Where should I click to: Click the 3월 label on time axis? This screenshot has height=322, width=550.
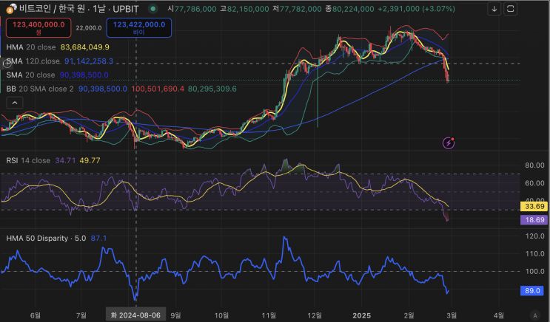pyautogui.click(x=452, y=315)
